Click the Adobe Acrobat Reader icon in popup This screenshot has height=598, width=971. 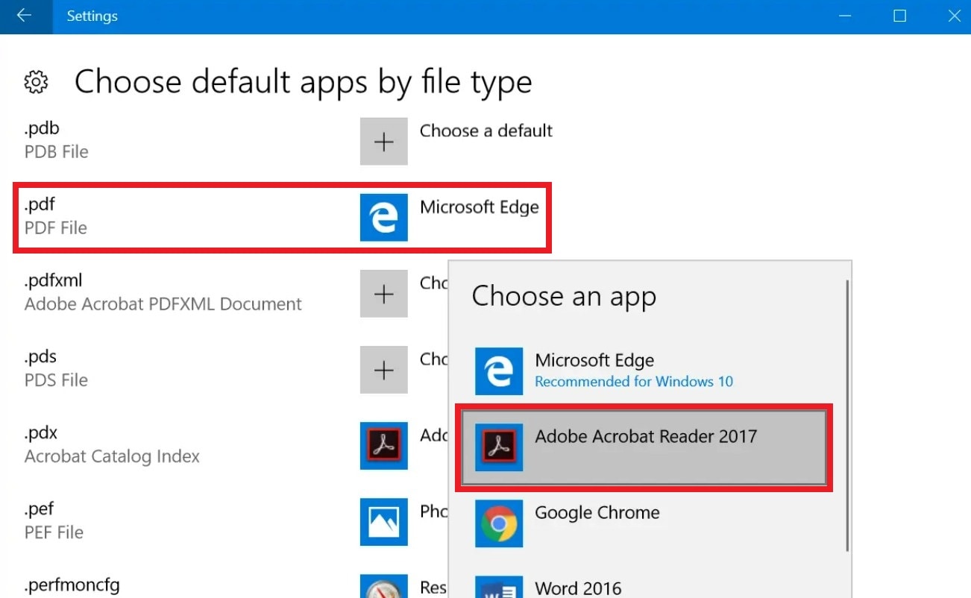pos(499,447)
